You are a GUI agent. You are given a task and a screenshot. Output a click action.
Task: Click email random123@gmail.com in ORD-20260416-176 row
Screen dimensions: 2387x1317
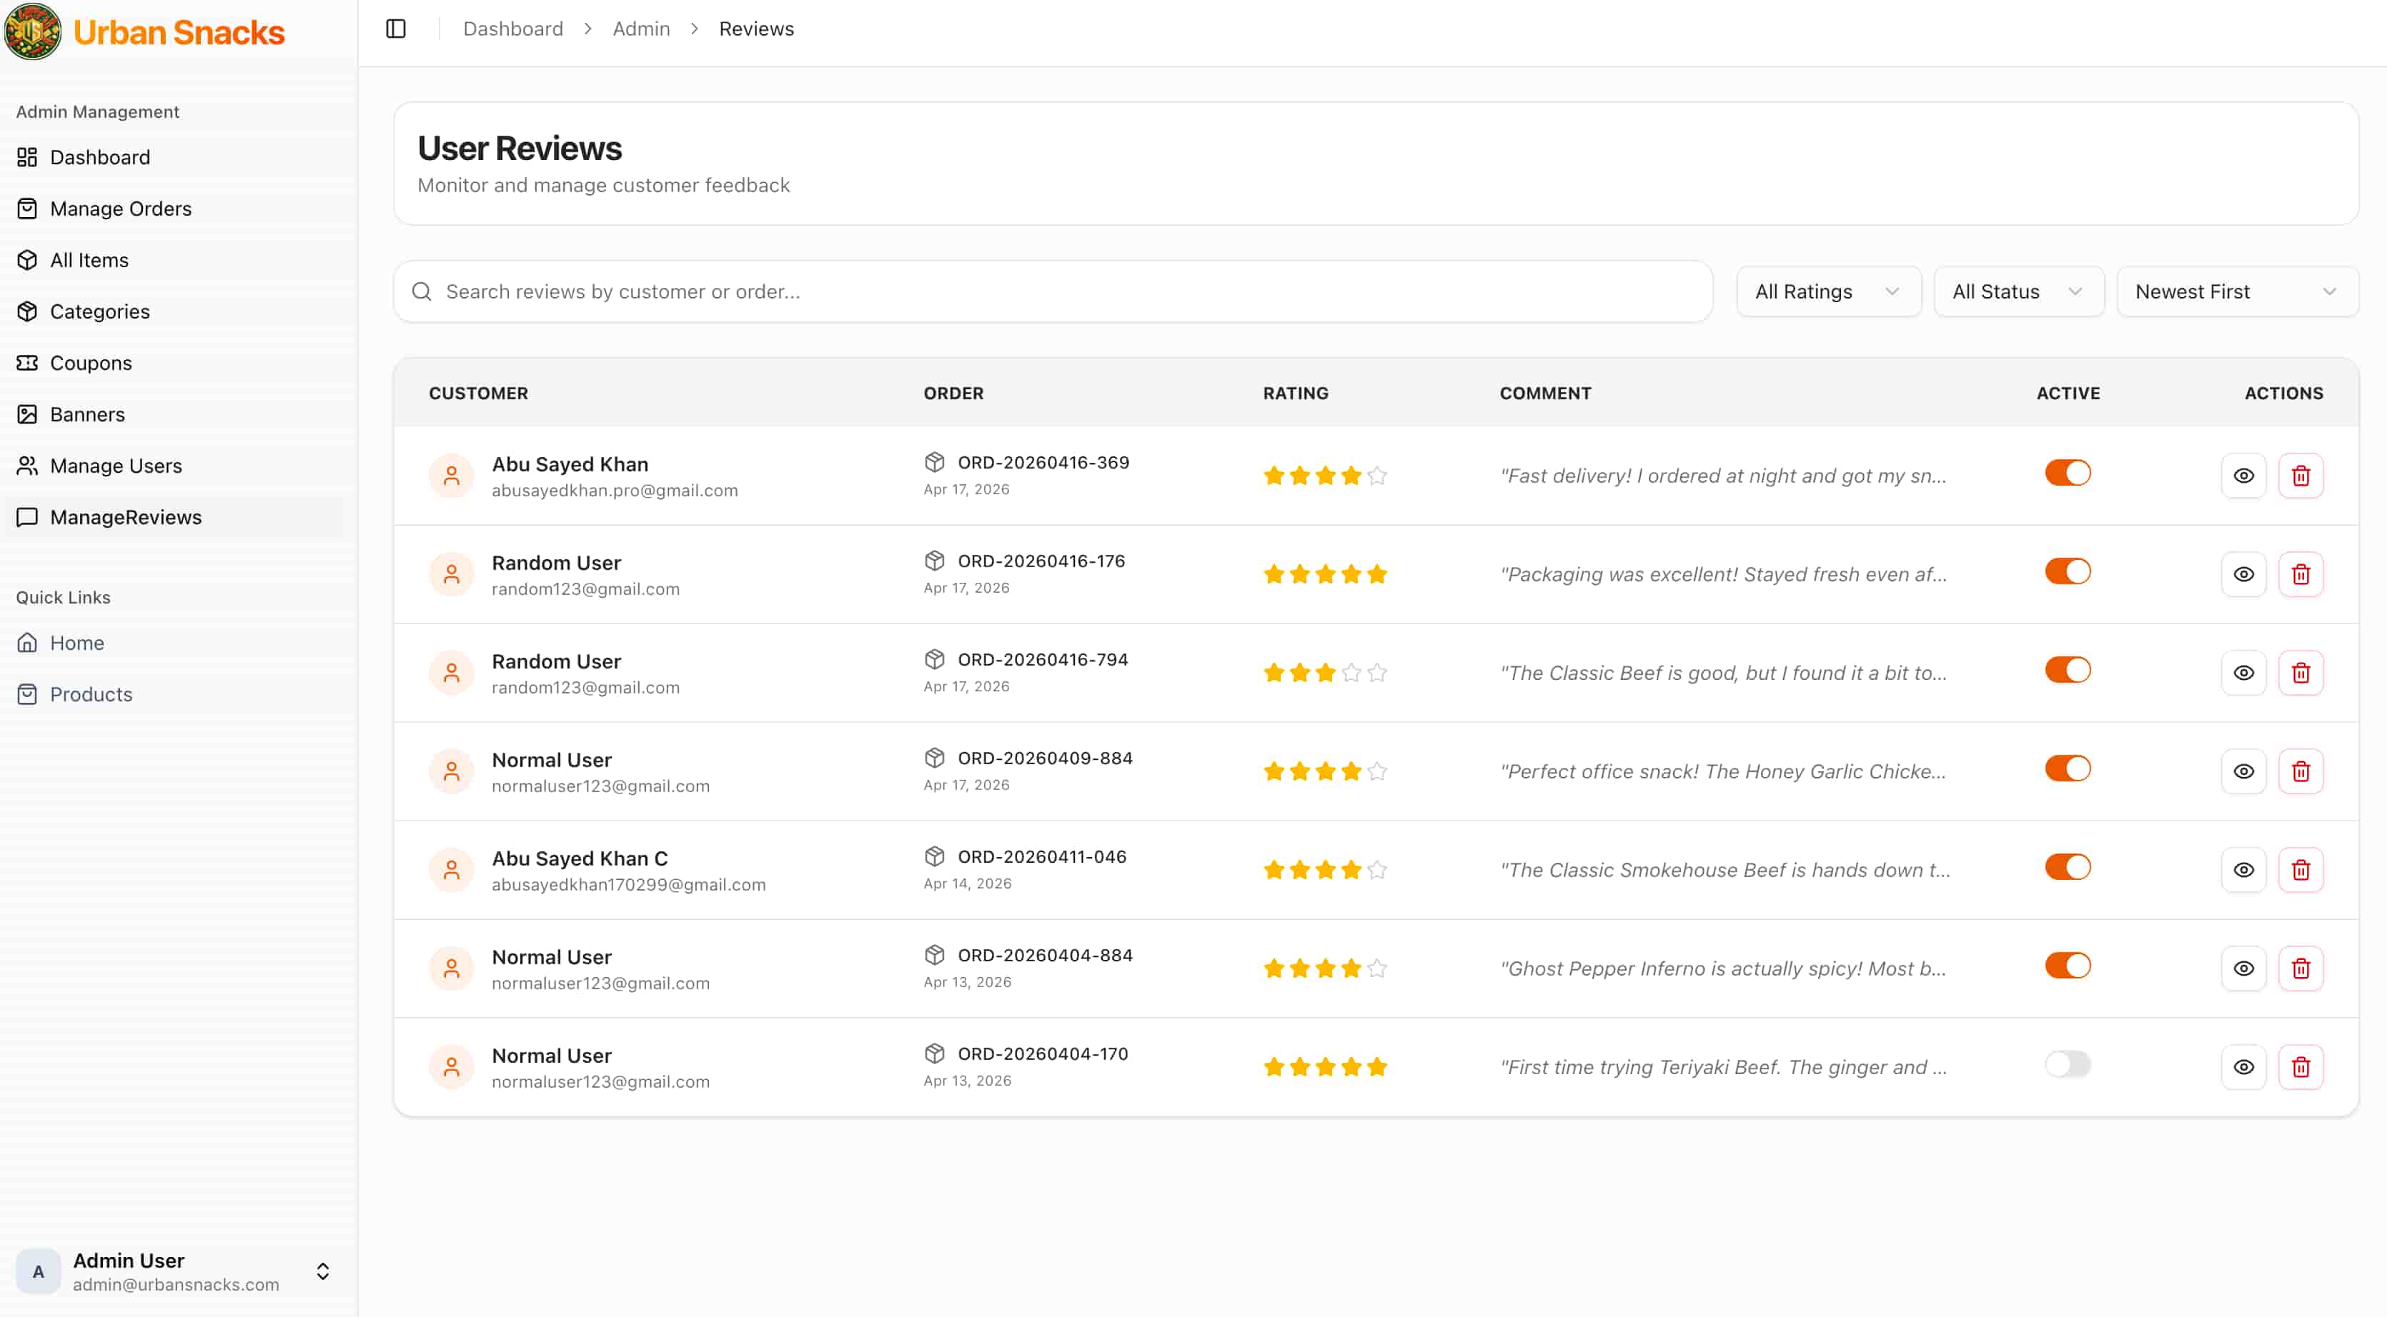pos(585,589)
